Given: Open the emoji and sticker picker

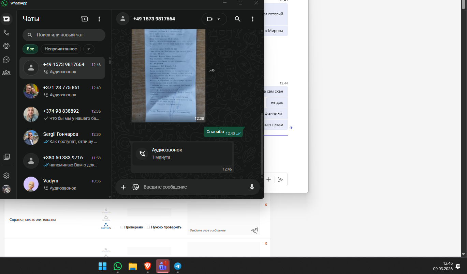Looking at the screenshot, I should (136, 187).
